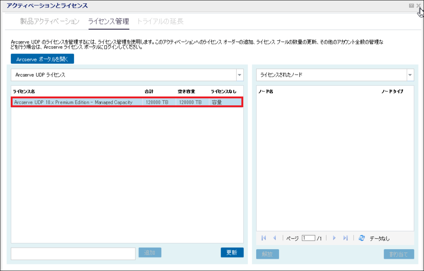The image size is (424, 271).
Task: Expand the ライセンスされたノード dropdown
Action: [410, 75]
